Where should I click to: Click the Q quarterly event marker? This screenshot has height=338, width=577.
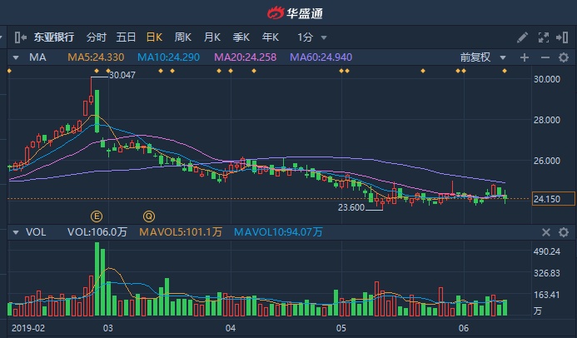pos(149,216)
